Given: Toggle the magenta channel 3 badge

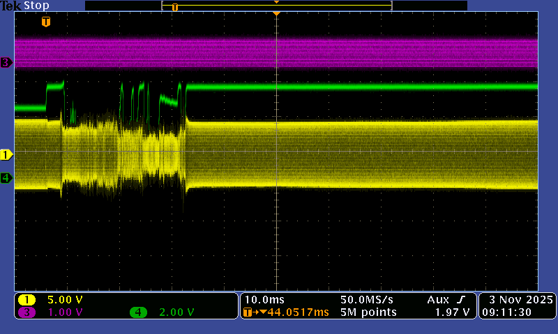Looking at the screenshot, I should pyautogui.click(x=27, y=312).
